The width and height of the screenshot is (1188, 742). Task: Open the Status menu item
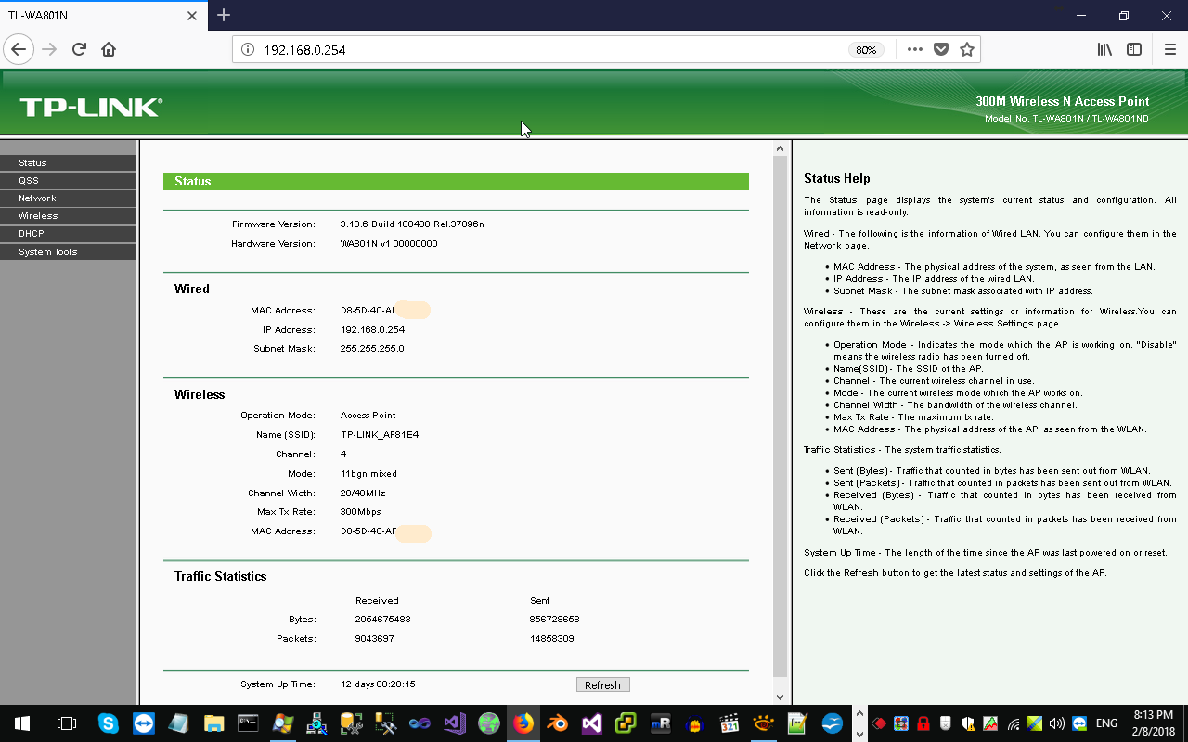tap(68, 162)
